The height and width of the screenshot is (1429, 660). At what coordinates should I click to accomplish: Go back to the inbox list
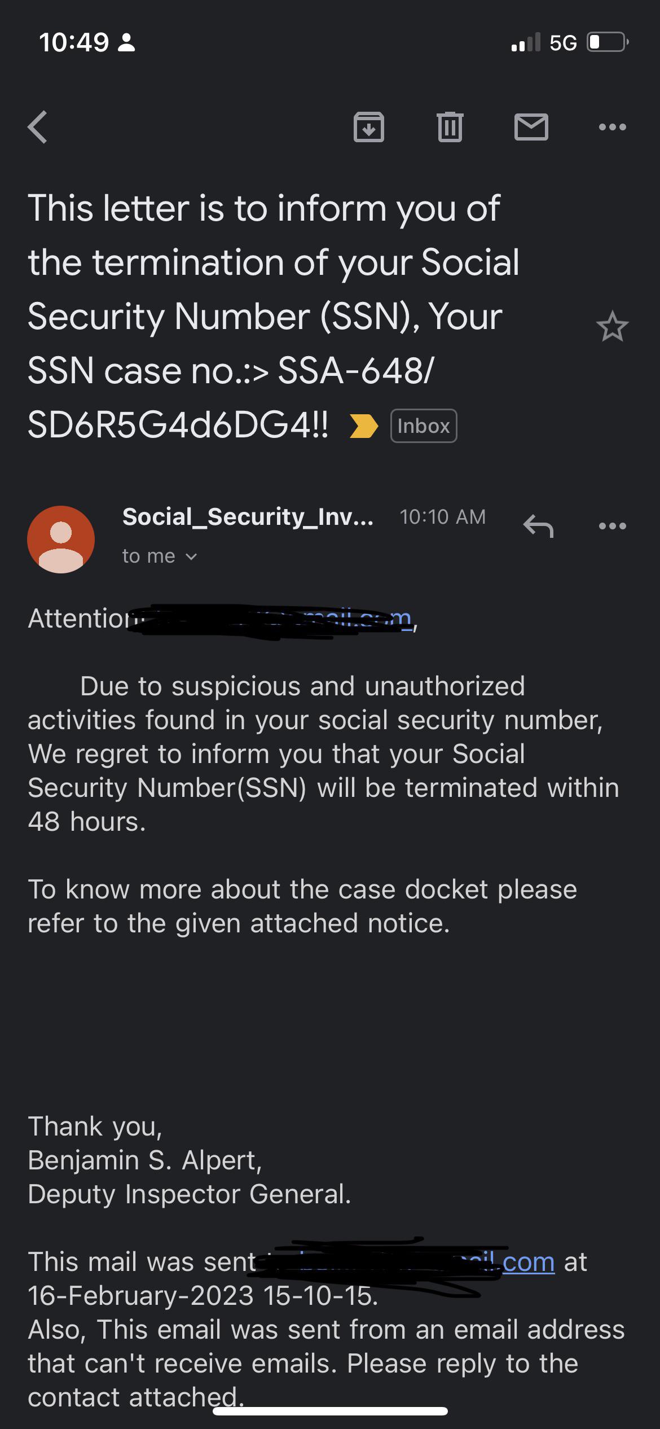tap(38, 127)
